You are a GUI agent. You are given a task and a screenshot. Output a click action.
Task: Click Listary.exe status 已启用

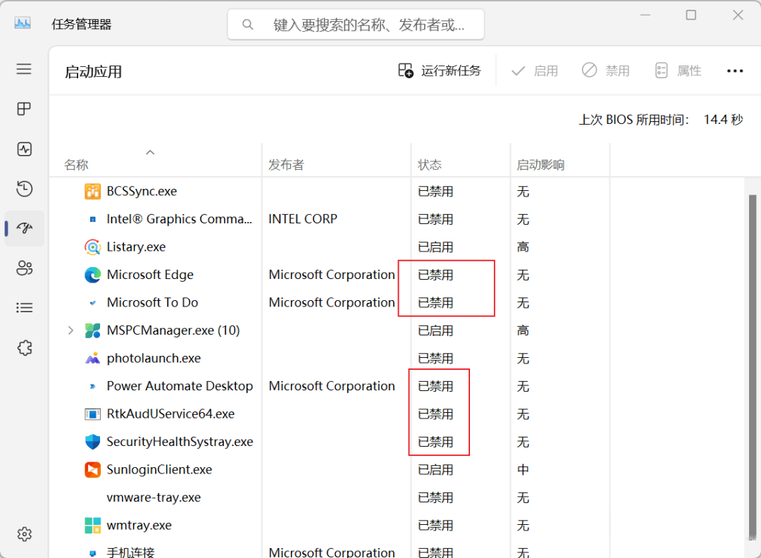click(x=435, y=247)
